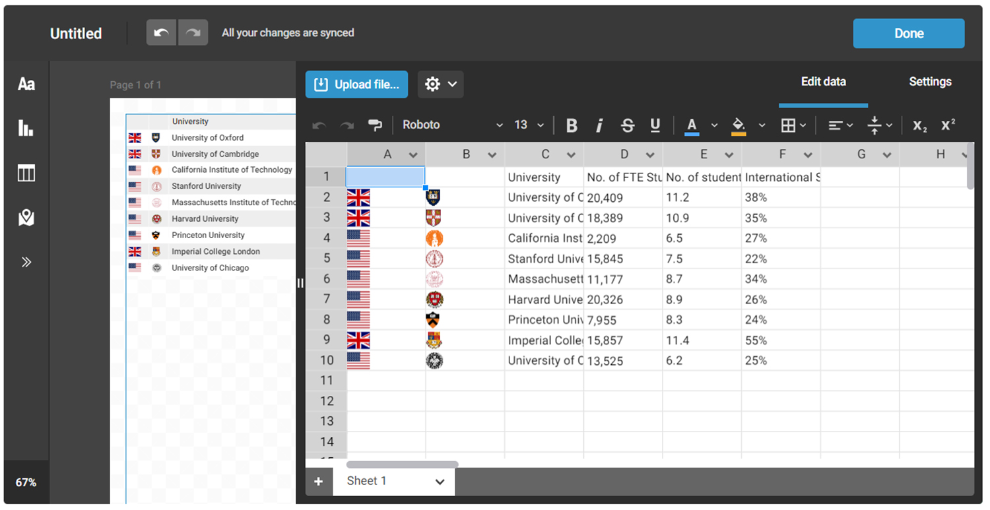Open the text tool (Aa) in sidebar
990x510 pixels.
coord(26,84)
